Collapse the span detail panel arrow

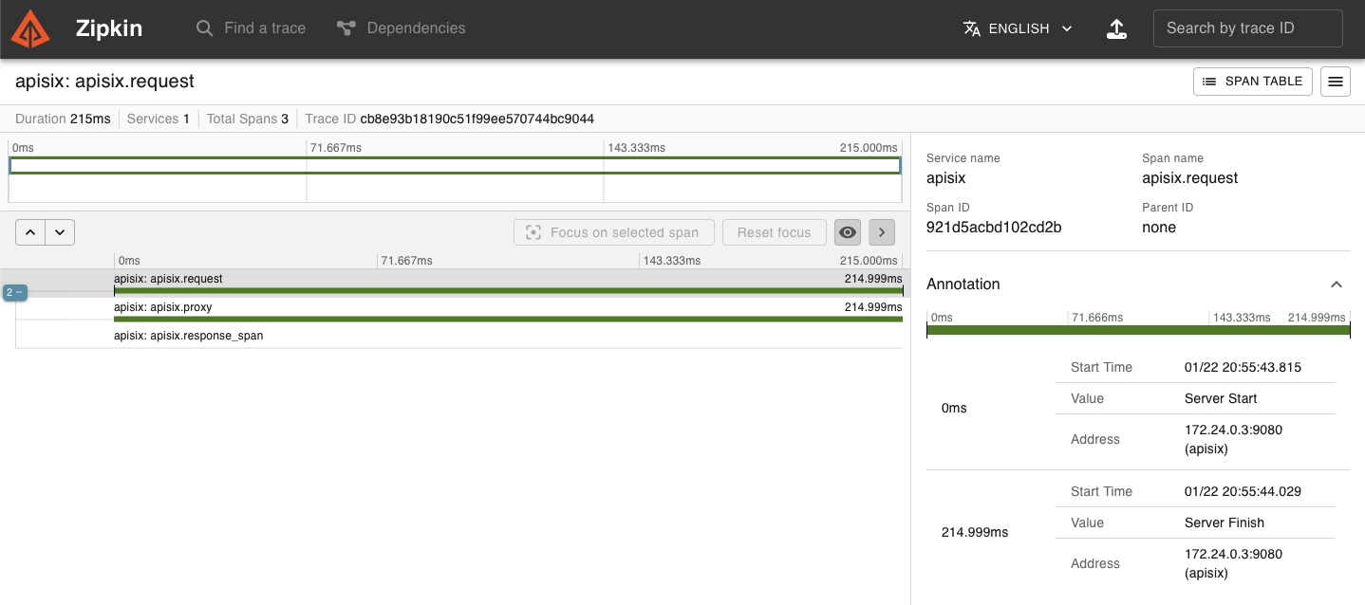(881, 232)
